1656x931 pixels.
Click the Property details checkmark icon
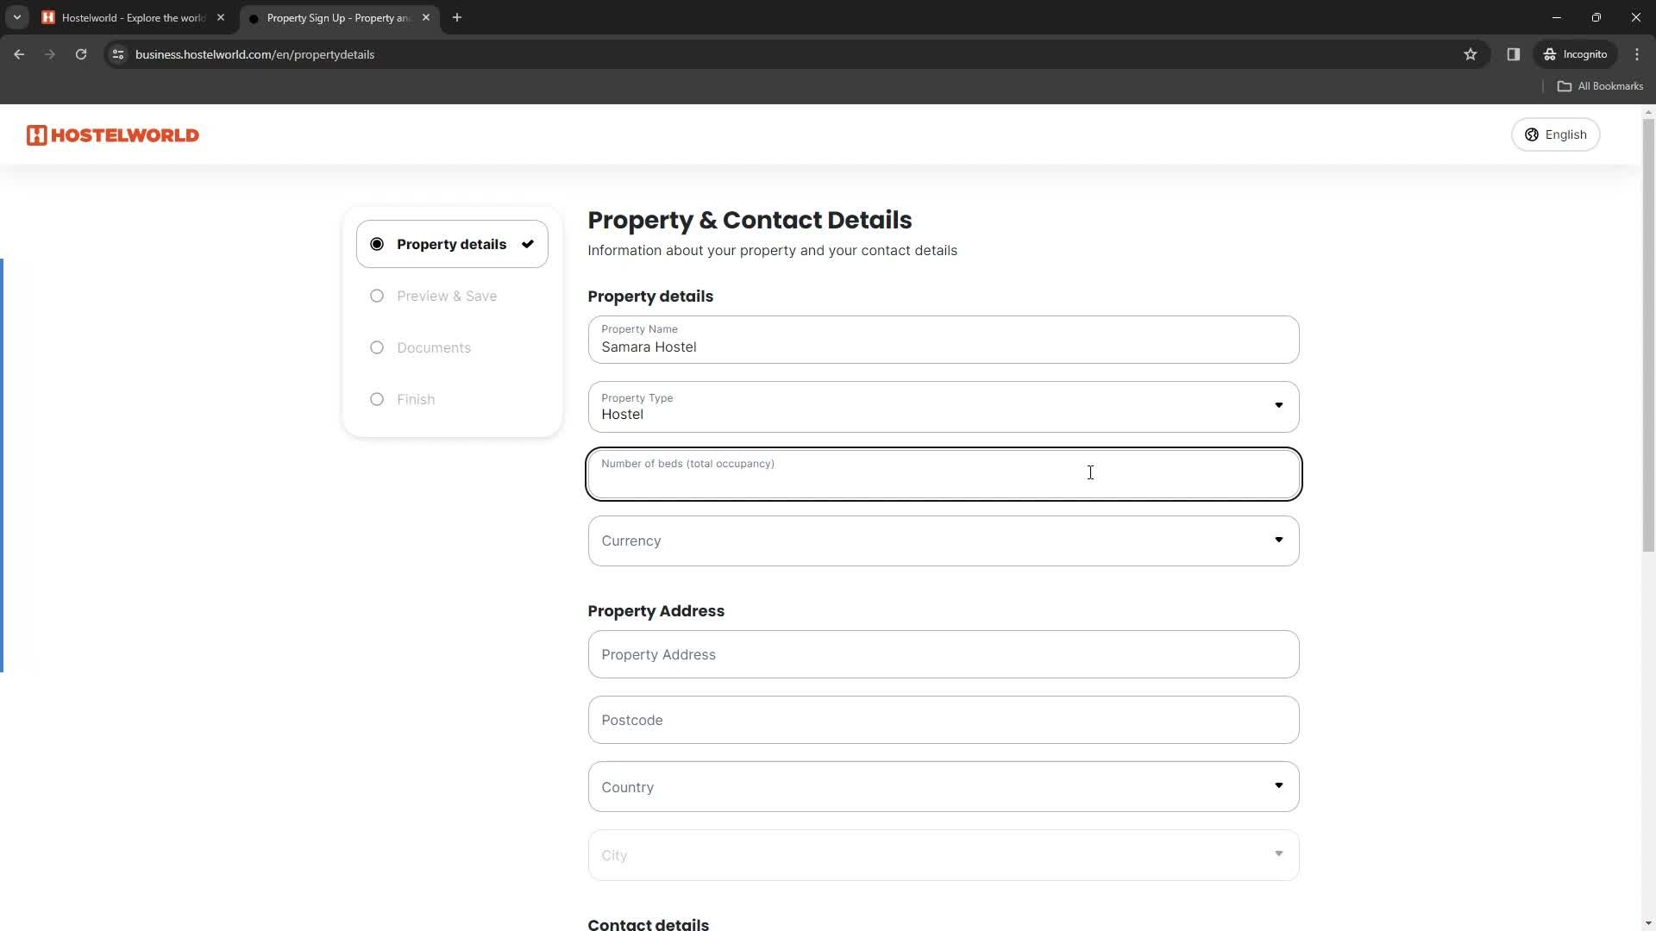pos(528,243)
